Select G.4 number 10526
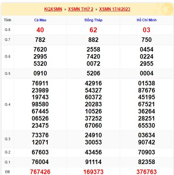This screenshot has width=174, height=175. pyautogui.click(x=93, y=111)
